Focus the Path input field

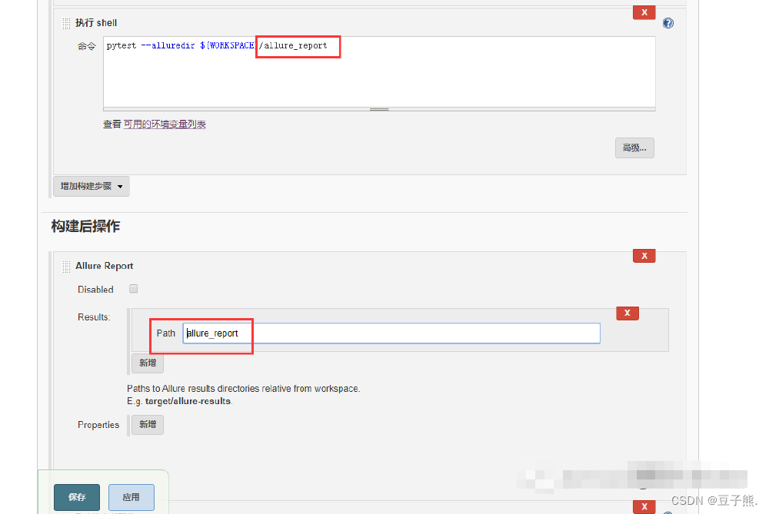point(391,333)
